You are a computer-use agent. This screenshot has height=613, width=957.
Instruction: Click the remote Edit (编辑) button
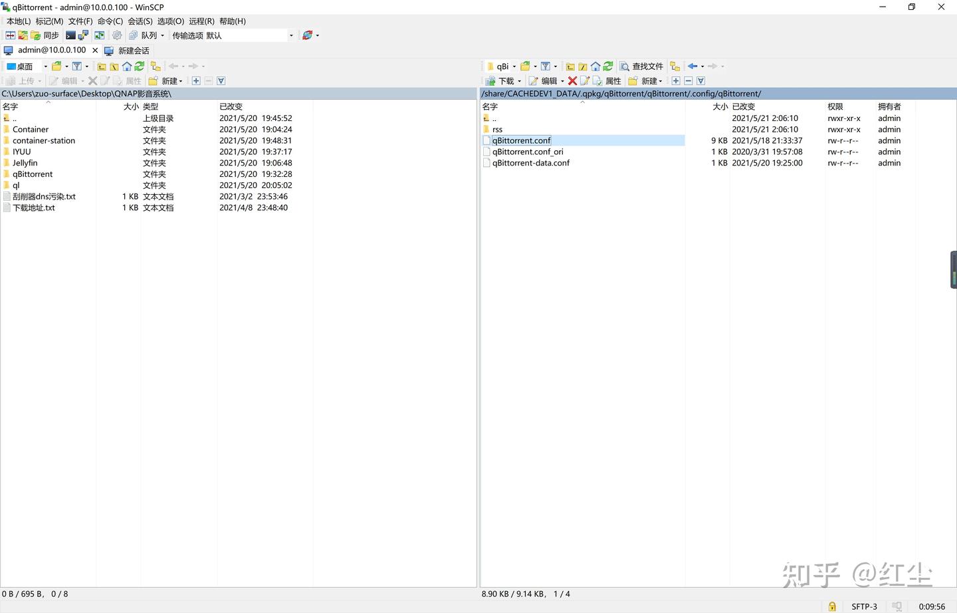(x=543, y=80)
